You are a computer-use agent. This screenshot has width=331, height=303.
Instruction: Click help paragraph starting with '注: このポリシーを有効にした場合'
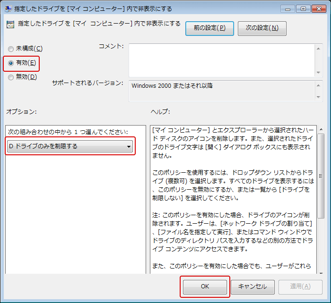[232, 232]
